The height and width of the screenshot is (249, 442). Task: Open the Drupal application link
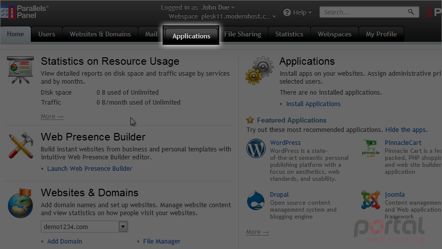[279, 195]
